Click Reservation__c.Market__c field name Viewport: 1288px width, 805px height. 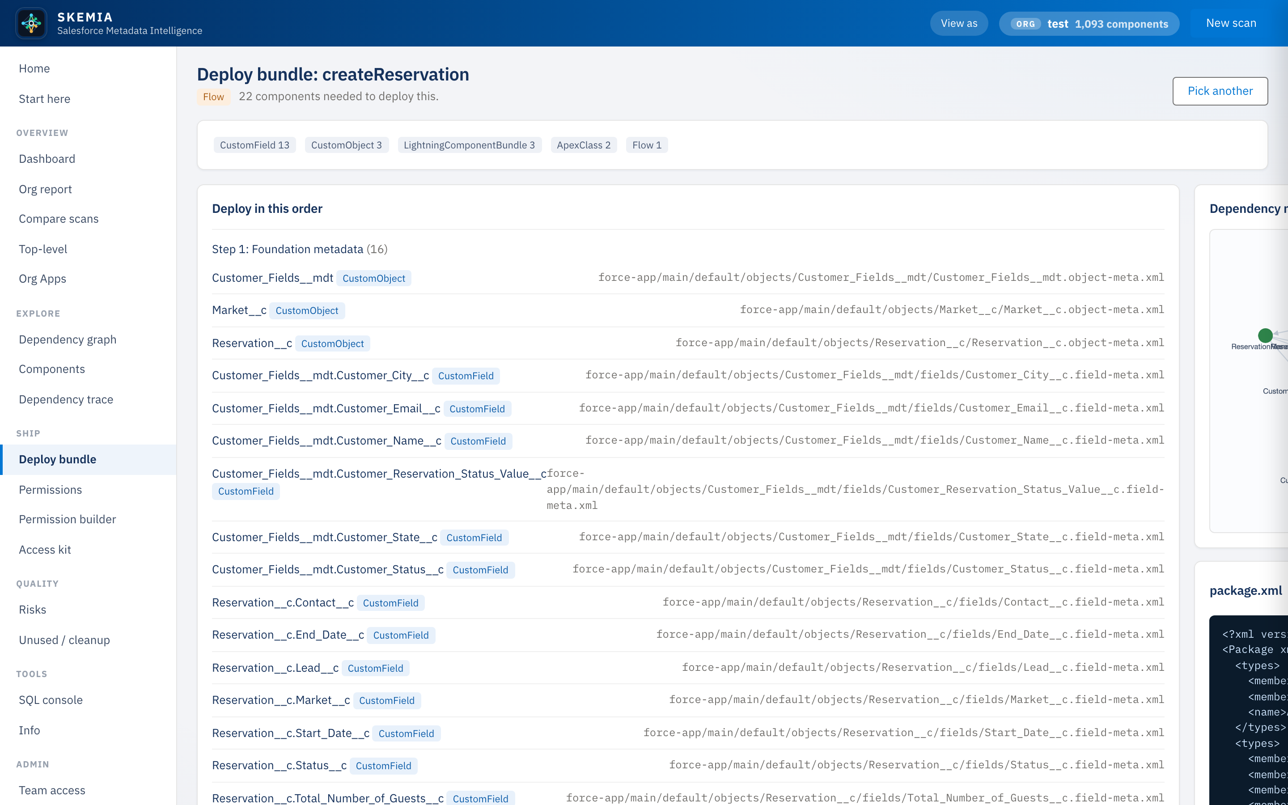281,700
